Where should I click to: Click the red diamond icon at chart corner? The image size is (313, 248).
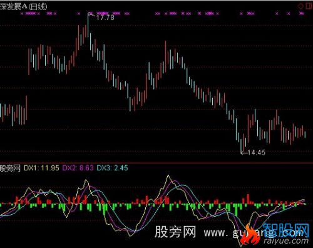(300, 6)
